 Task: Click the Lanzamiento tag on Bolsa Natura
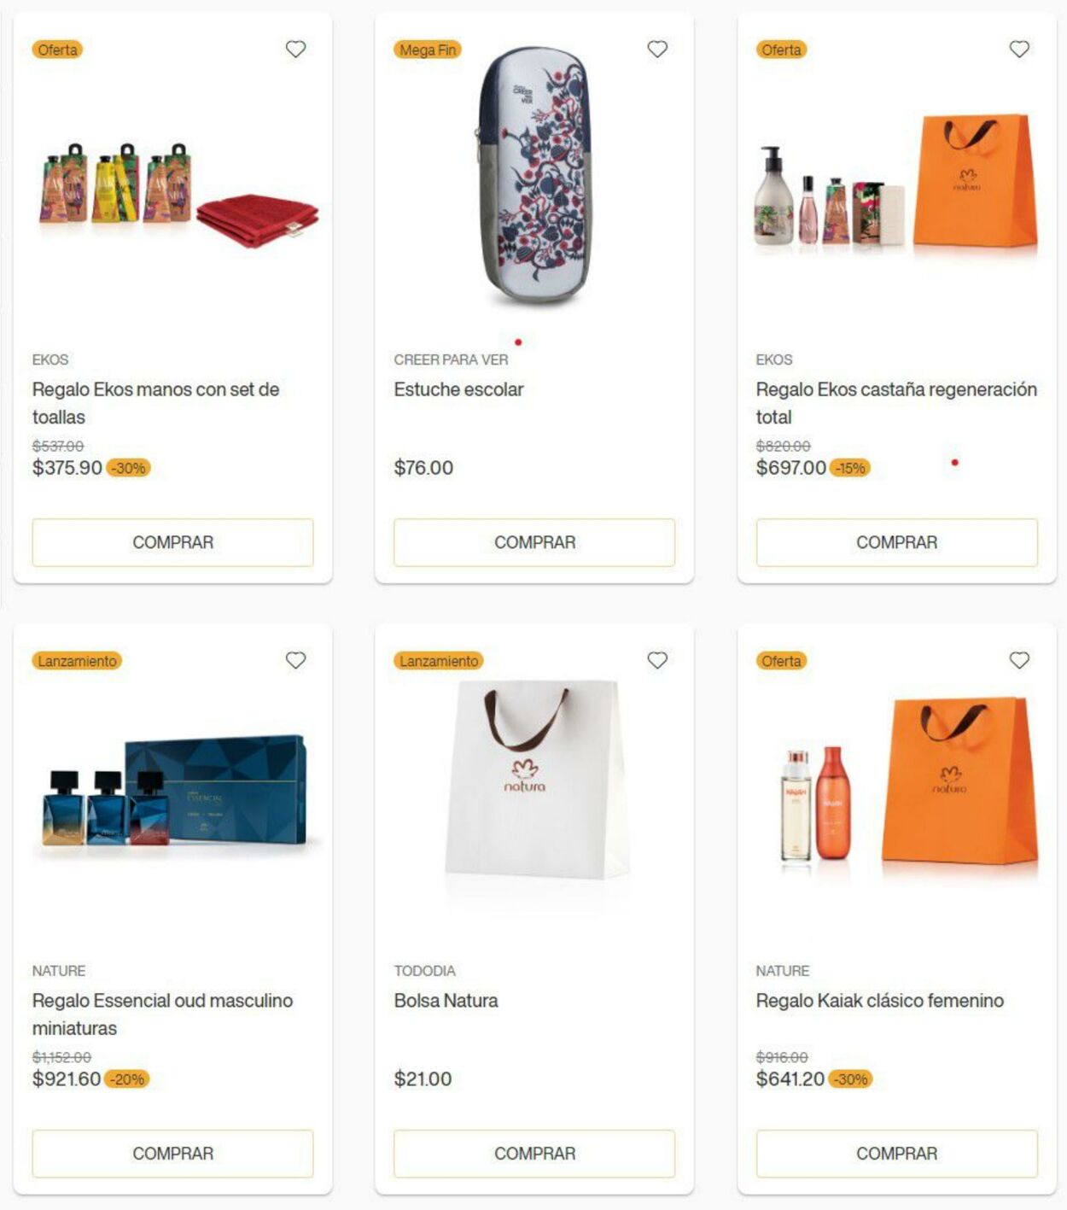click(x=439, y=661)
